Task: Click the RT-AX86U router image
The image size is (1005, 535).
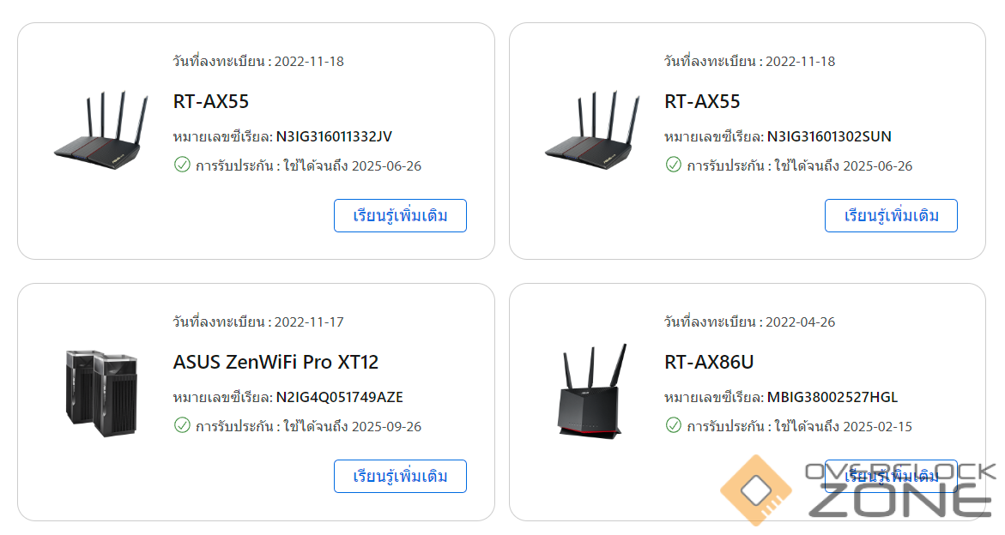Action: click(x=591, y=392)
